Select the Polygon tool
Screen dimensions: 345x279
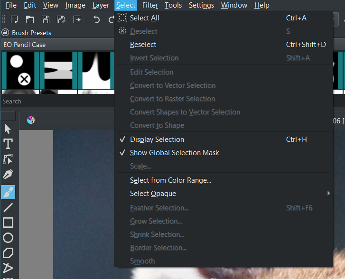point(8,253)
